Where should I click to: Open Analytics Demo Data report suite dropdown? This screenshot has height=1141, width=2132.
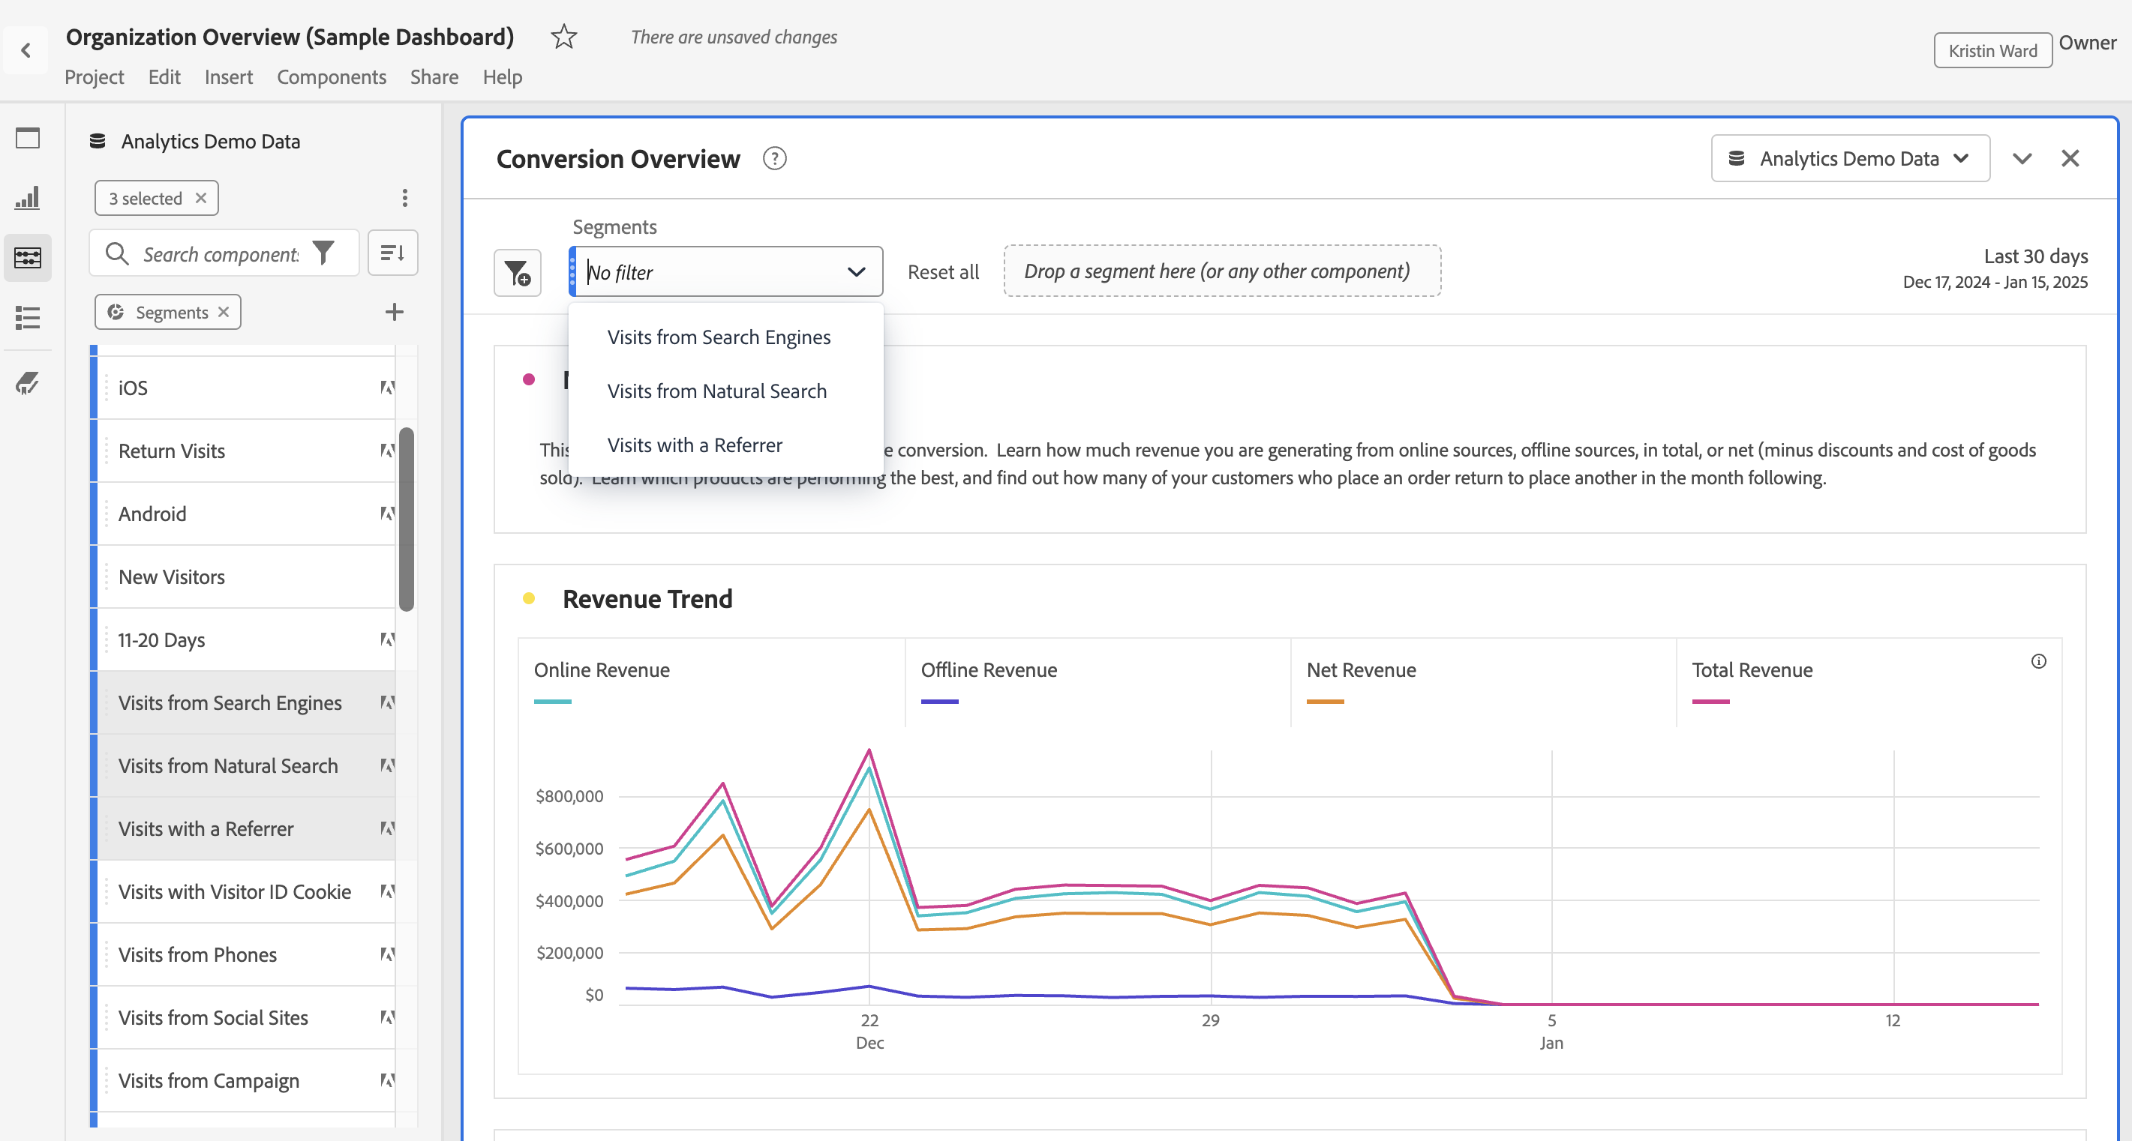(1850, 158)
